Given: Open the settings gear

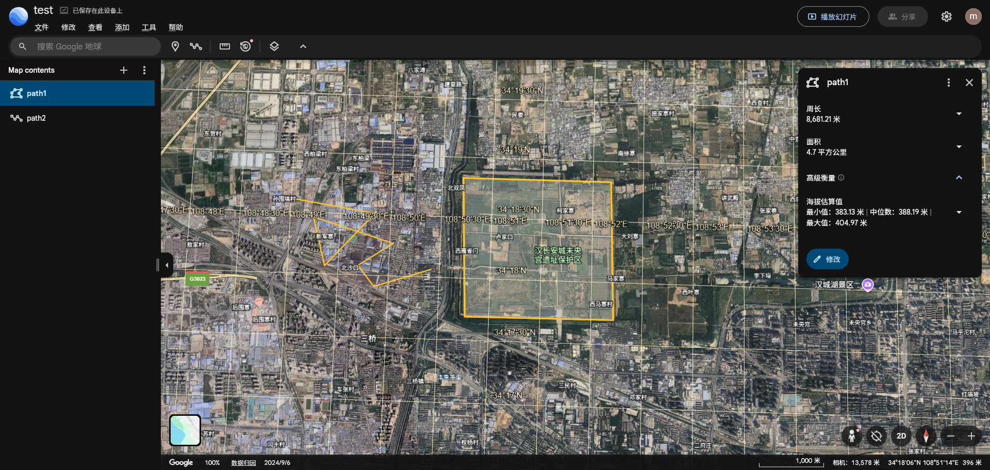Looking at the screenshot, I should [x=946, y=17].
